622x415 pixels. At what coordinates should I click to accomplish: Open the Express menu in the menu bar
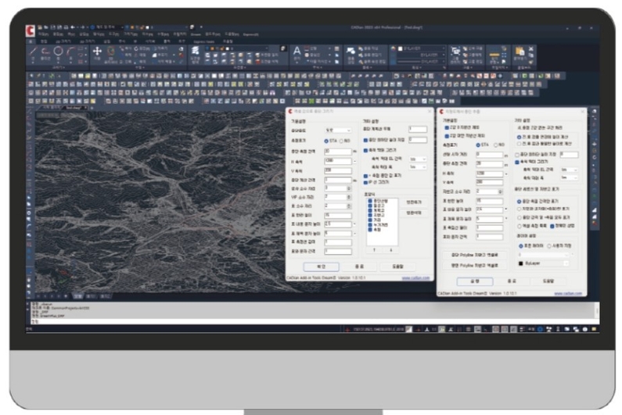(250, 34)
